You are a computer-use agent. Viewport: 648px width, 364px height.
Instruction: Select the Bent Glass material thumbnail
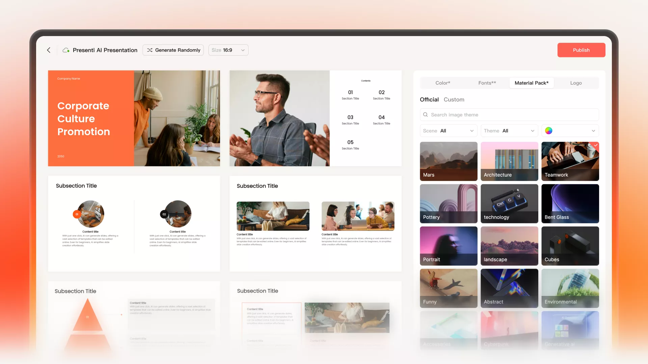[570, 203]
